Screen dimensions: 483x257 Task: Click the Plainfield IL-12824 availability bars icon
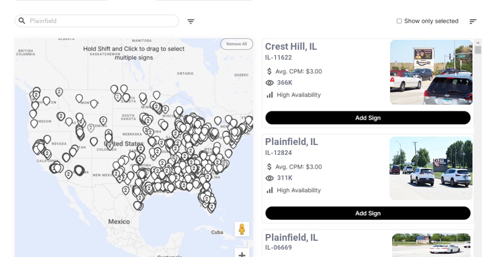pyautogui.click(x=270, y=190)
